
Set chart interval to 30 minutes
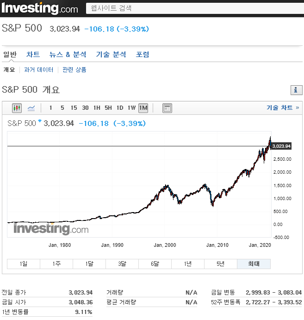tap(85, 108)
